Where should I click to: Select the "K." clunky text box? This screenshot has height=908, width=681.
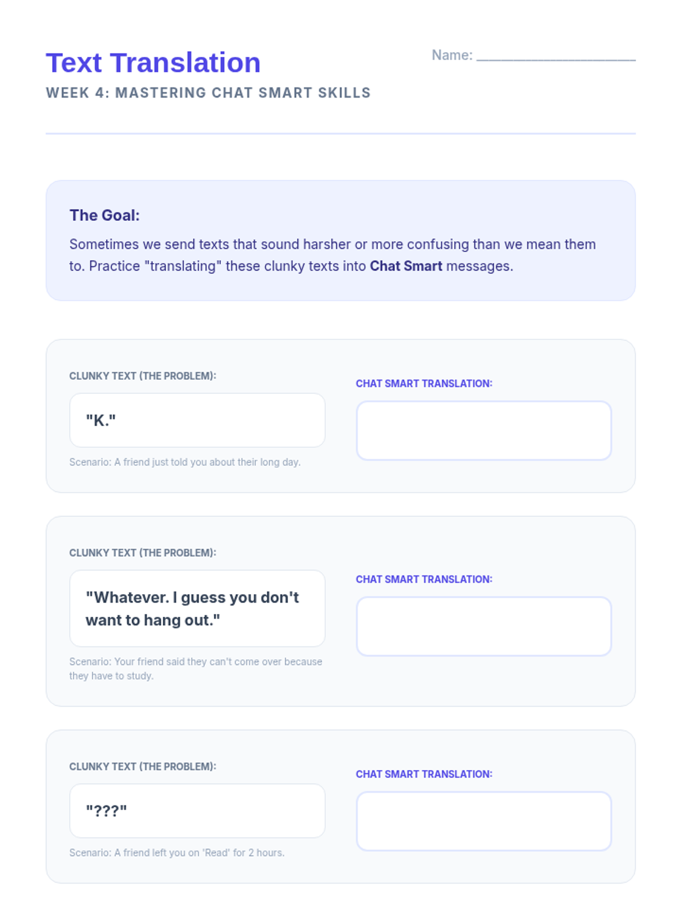coord(197,421)
